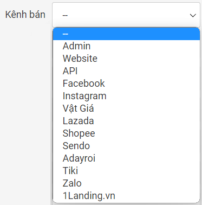Screen dimensions: 202x205
Task: Select the blank "--" highlighted option
Action: [x=126, y=34]
